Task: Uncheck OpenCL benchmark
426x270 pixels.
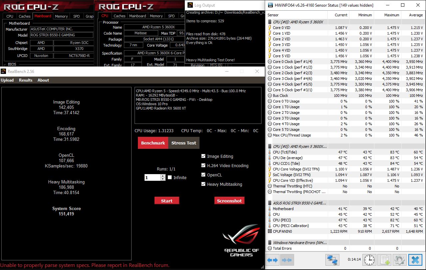Action: (x=204, y=175)
